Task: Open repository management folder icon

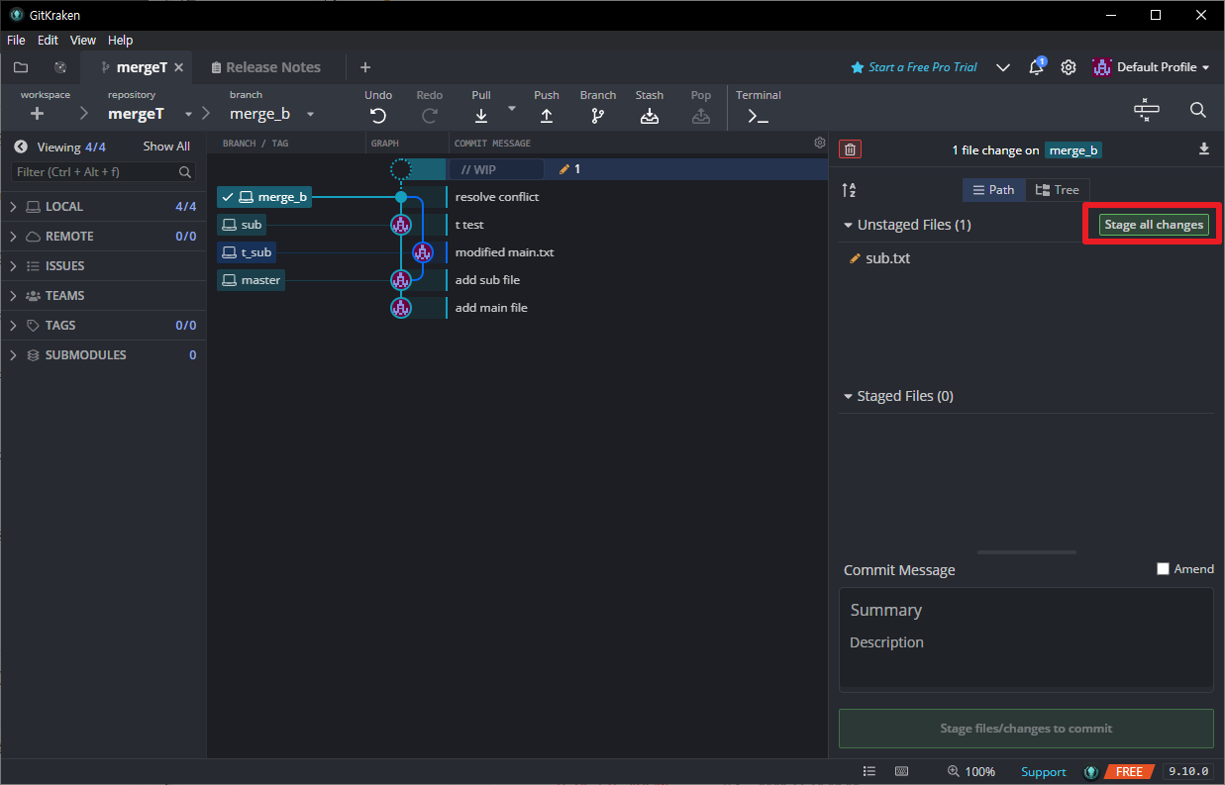Action: [x=21, y=67]
